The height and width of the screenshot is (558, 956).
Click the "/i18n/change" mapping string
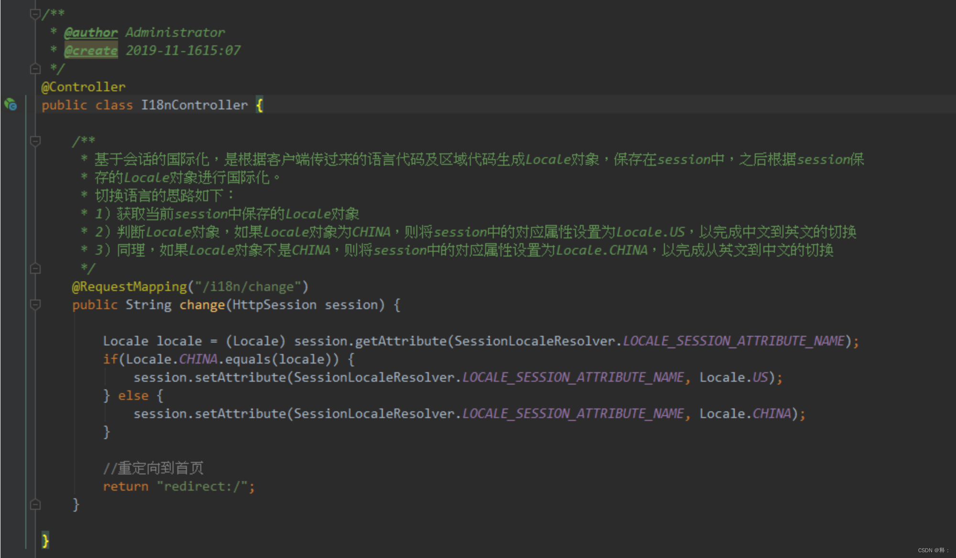click(248, 287)
